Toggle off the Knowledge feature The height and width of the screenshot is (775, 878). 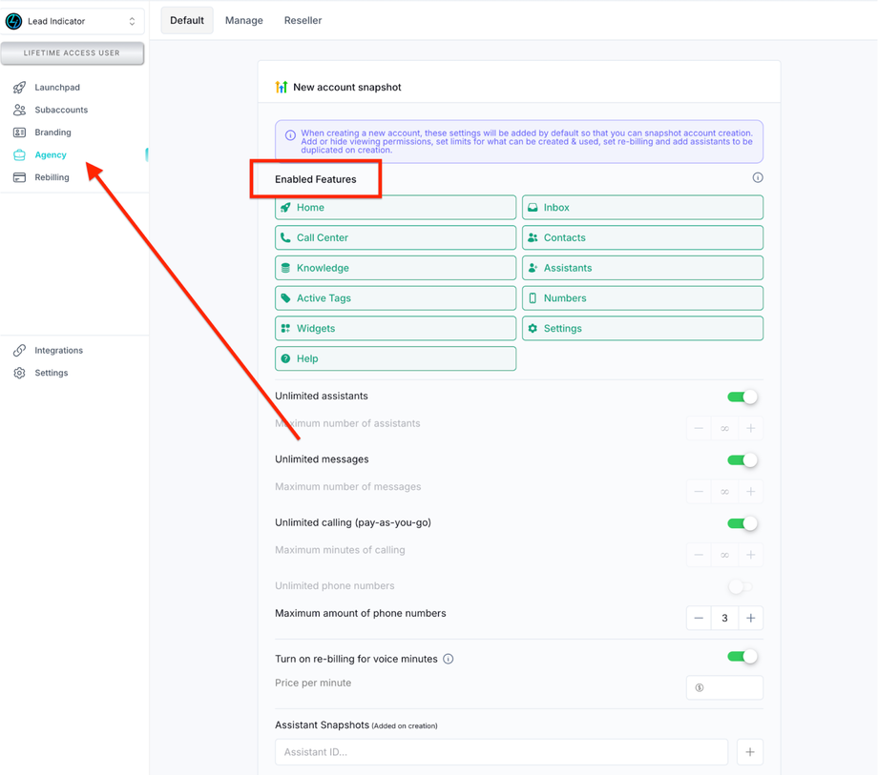(395, 268)
